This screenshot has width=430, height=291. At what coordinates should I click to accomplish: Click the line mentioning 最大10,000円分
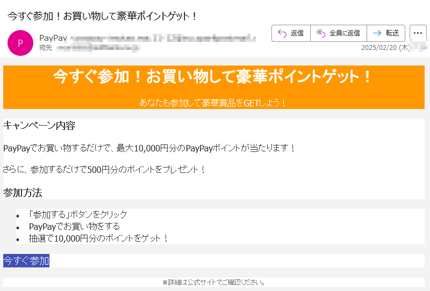tap(149, 148)
